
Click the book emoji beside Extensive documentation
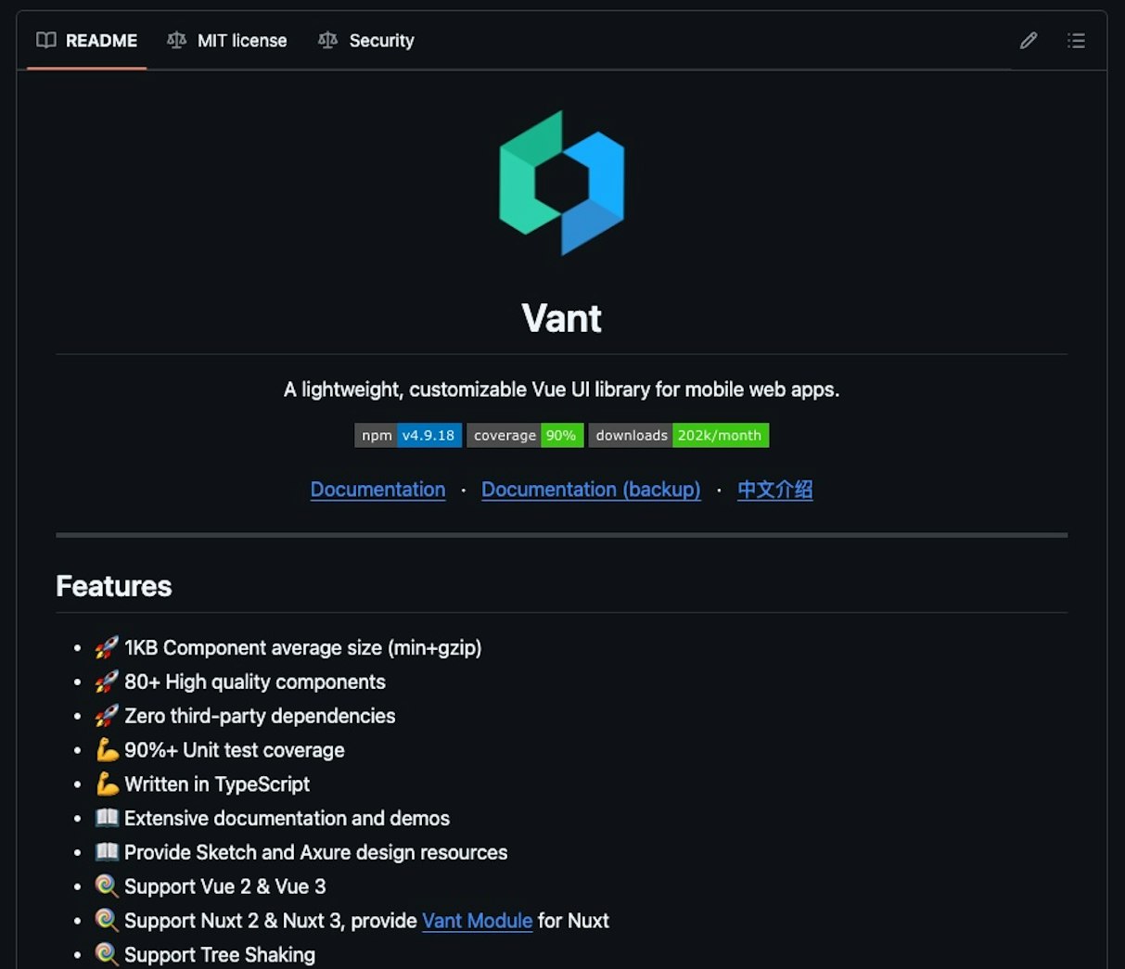[107, 818]
